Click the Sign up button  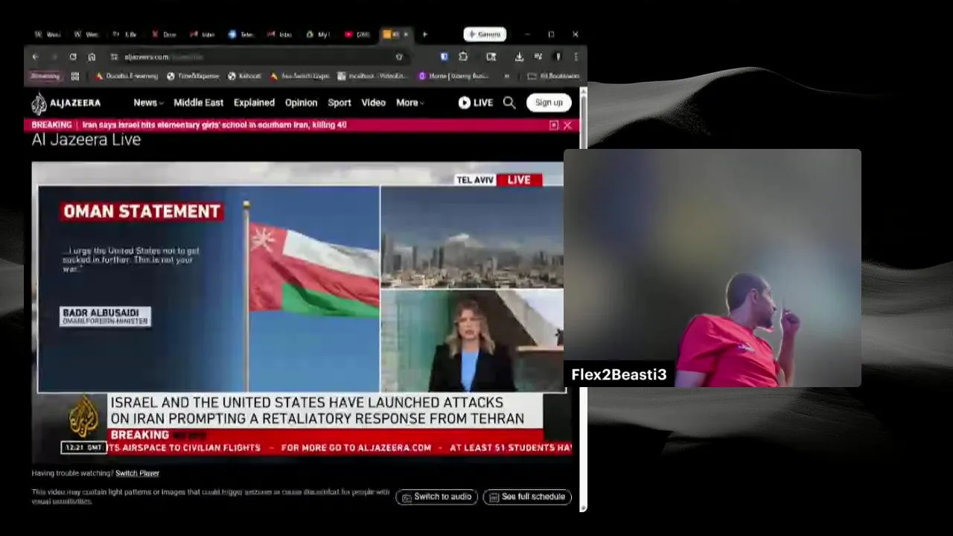tap(549, 103)
